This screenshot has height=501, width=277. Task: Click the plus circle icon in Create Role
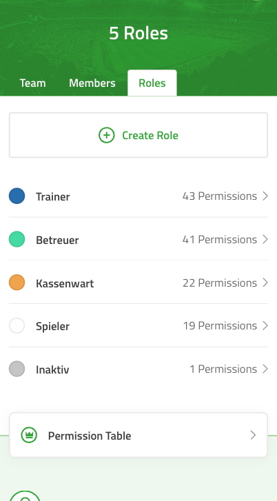[106, 135]
